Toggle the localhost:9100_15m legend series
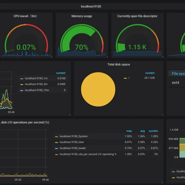 (37, 90)
